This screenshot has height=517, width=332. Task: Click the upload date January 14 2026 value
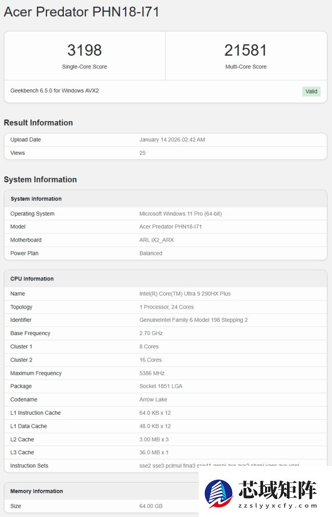point(172,139)
